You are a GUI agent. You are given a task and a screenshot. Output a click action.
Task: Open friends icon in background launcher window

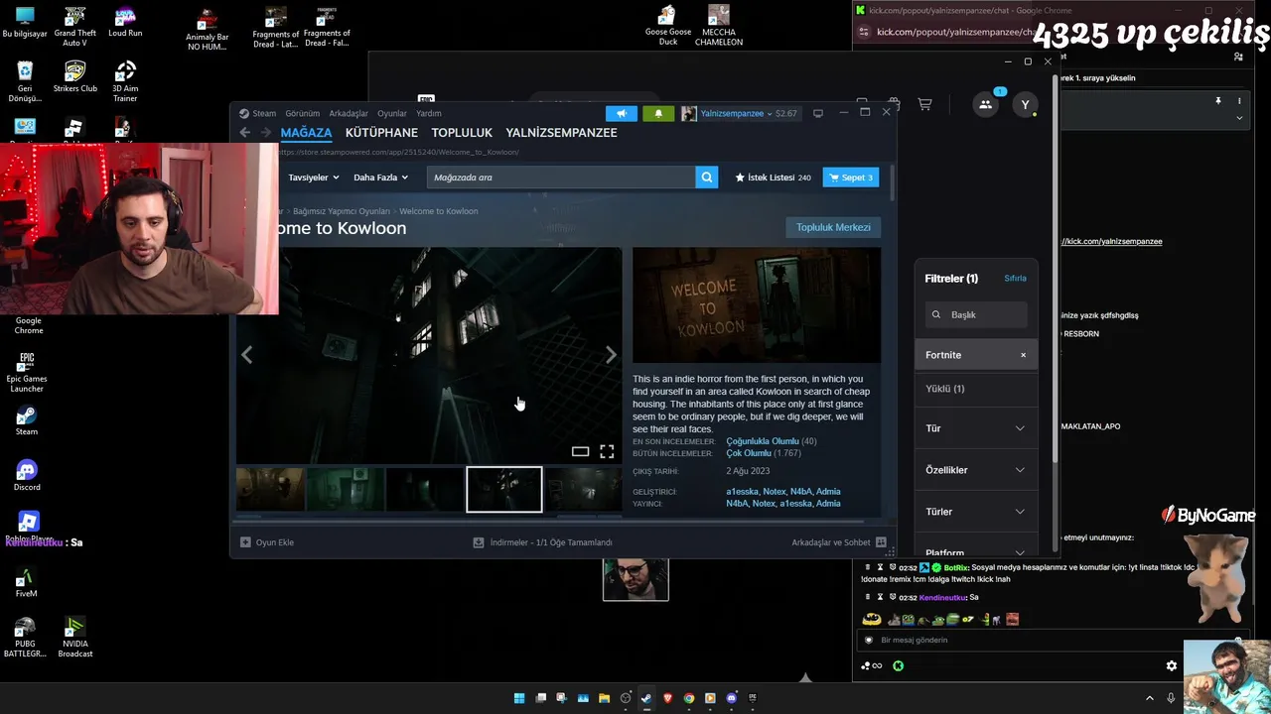[985, 104]
